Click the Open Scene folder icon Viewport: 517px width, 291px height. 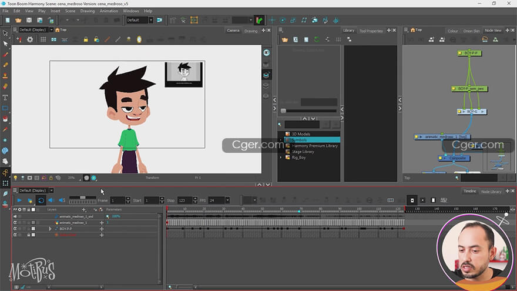point(18,20)
